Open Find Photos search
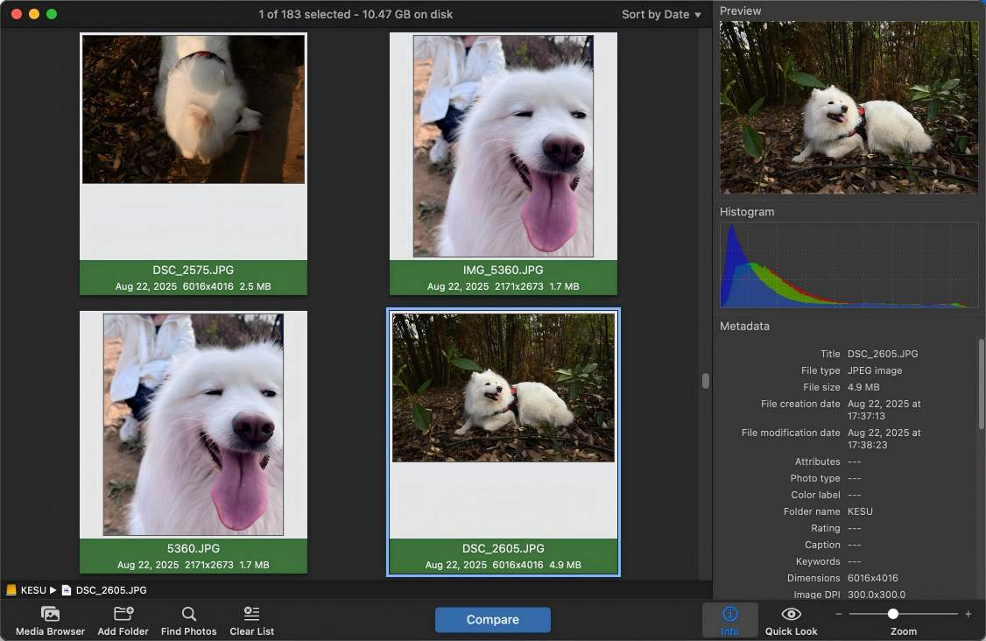 point(188,620)
